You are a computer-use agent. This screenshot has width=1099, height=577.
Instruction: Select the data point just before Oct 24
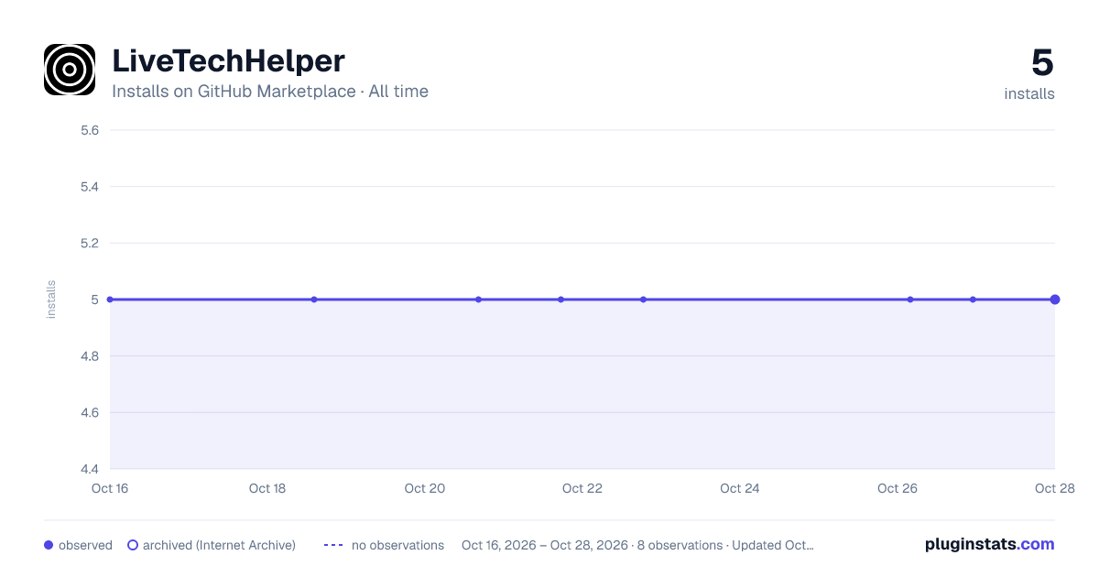coord(643,299)
